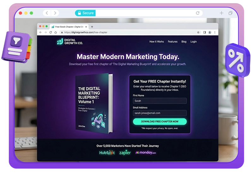Click the First Name input field
This screenshot has width=251, height=173.
coord(160,101)
